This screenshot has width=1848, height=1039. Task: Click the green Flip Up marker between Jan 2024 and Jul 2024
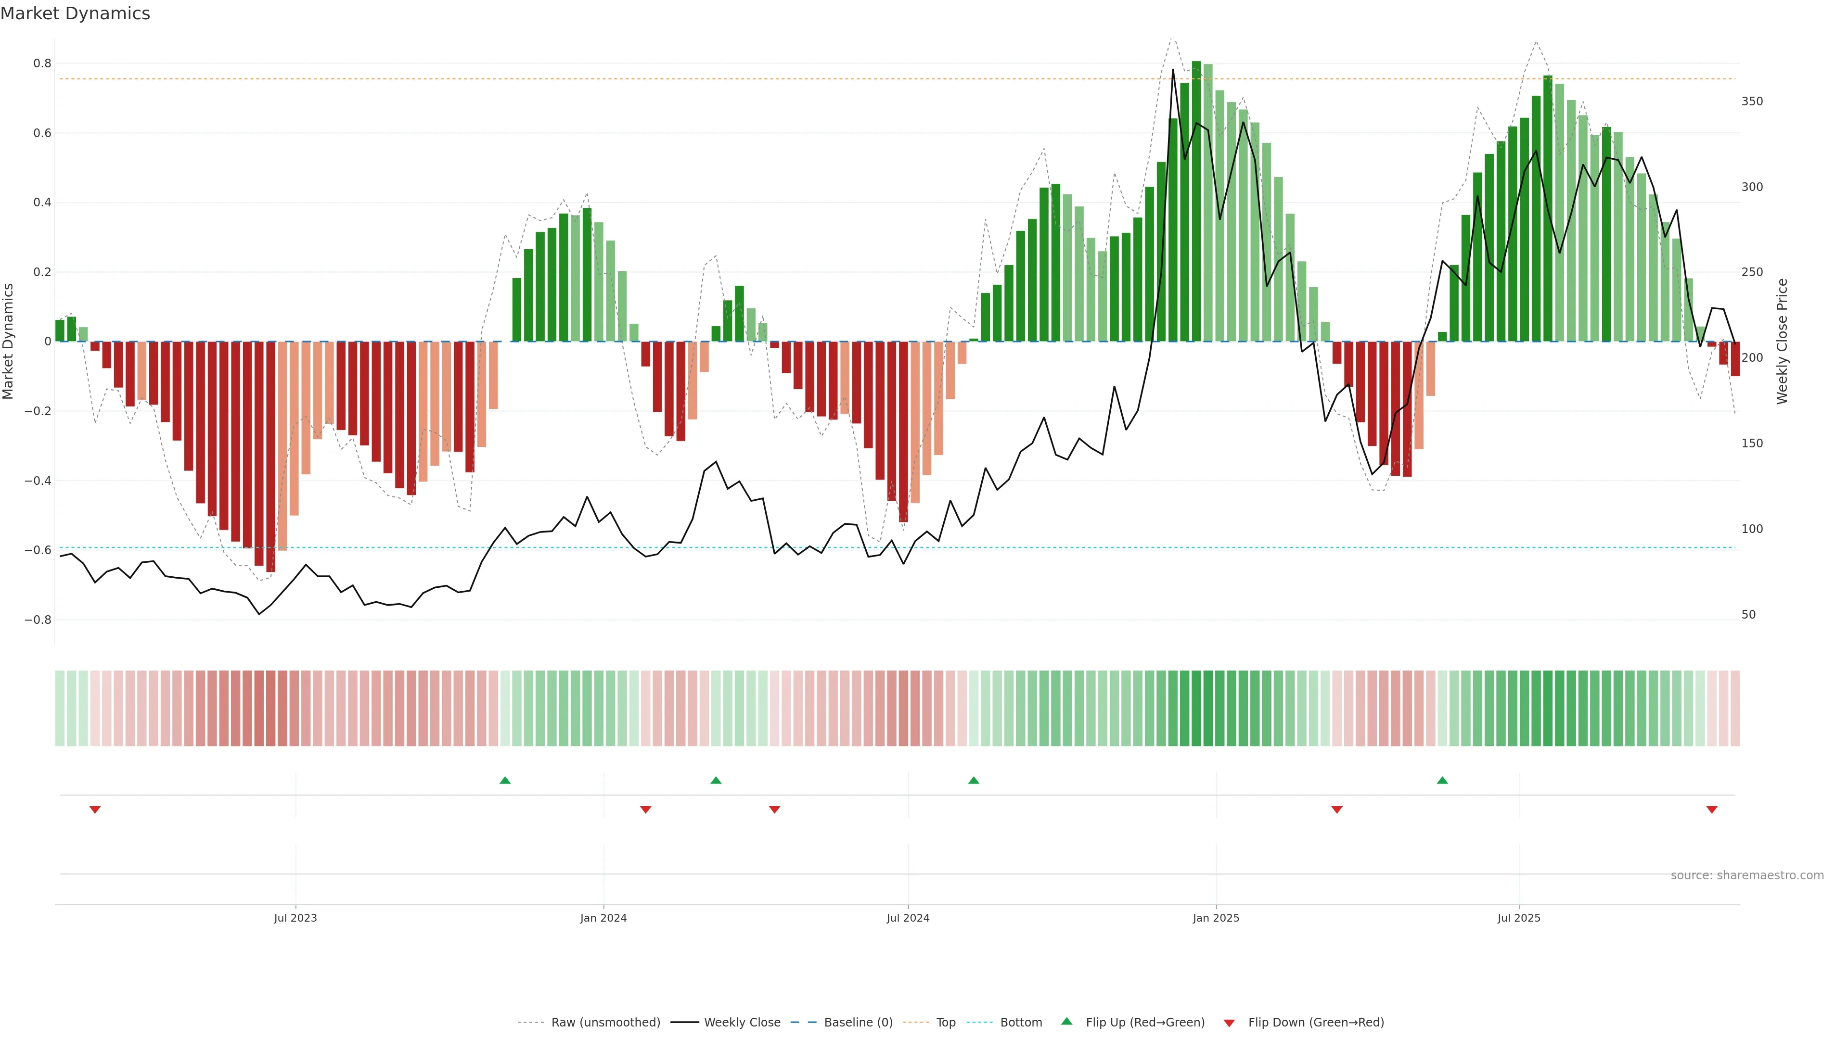click(x=716, y=780)
